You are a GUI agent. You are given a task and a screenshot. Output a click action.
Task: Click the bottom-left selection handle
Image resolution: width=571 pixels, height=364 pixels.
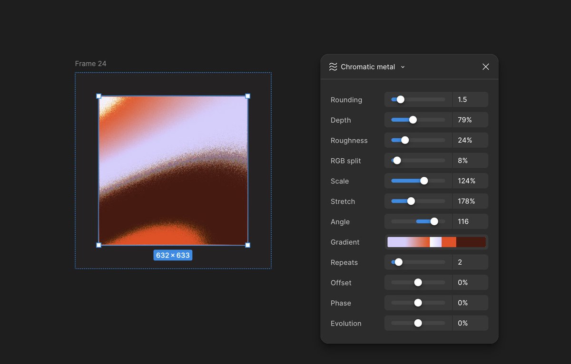[x=99, y=245]
